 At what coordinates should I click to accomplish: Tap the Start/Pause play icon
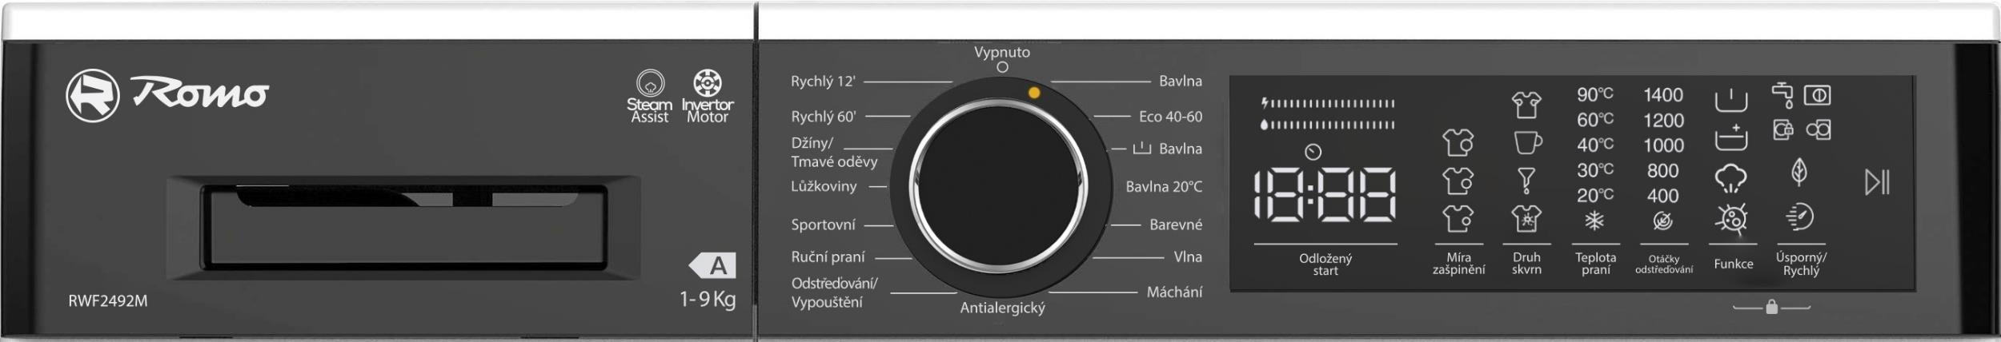[1877, 182]
